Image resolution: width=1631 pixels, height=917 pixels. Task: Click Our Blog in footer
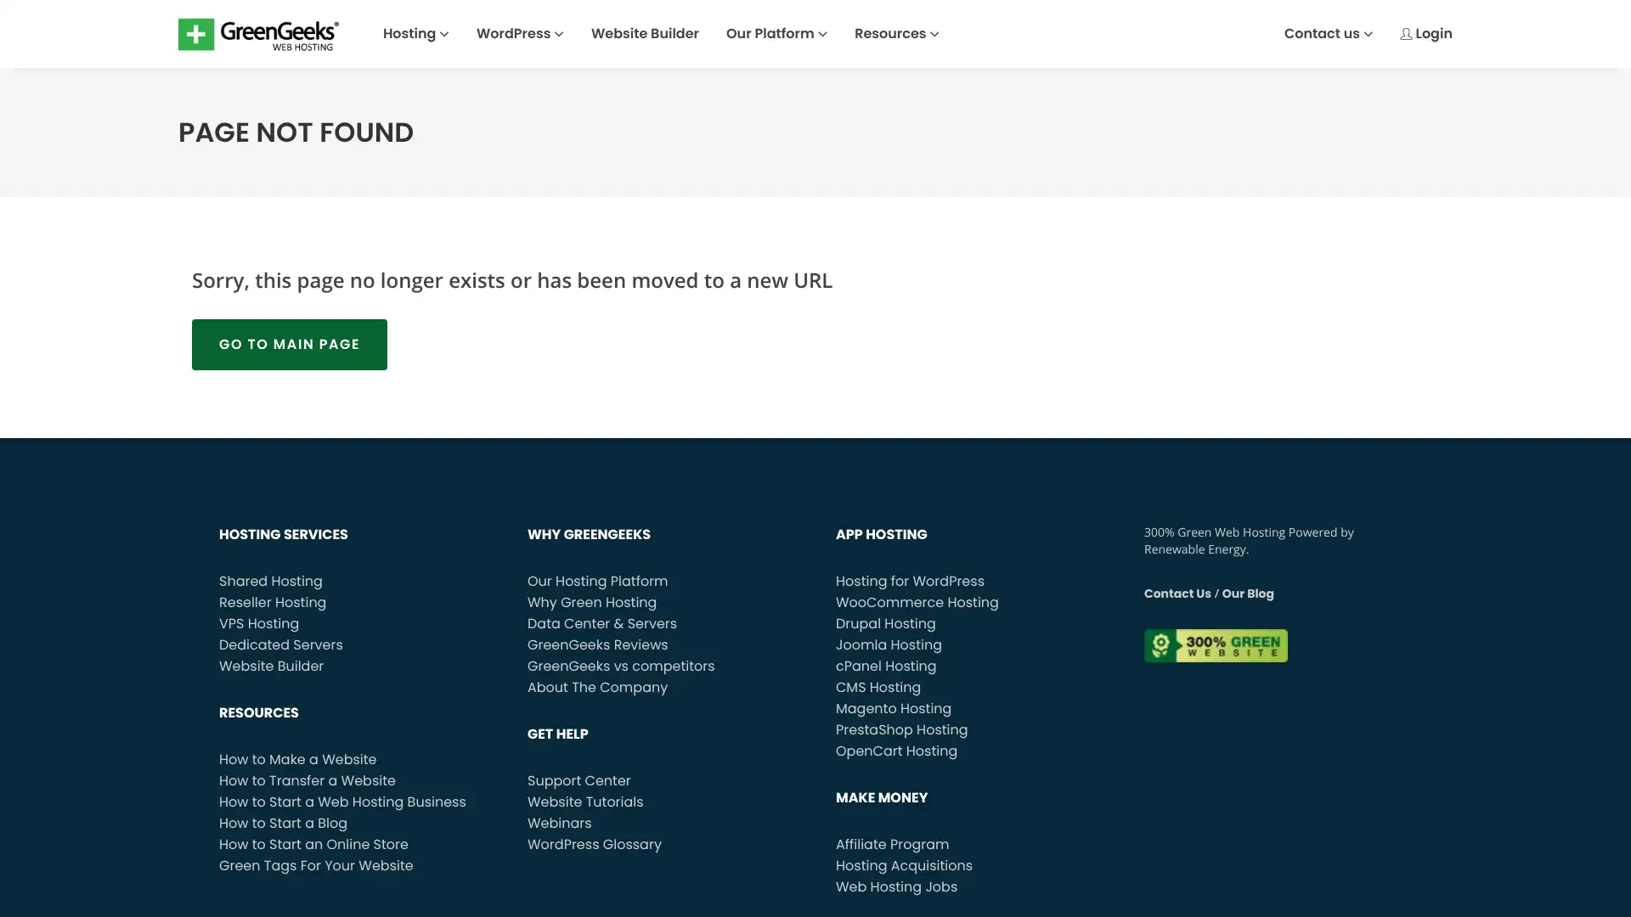point(1248,594)
